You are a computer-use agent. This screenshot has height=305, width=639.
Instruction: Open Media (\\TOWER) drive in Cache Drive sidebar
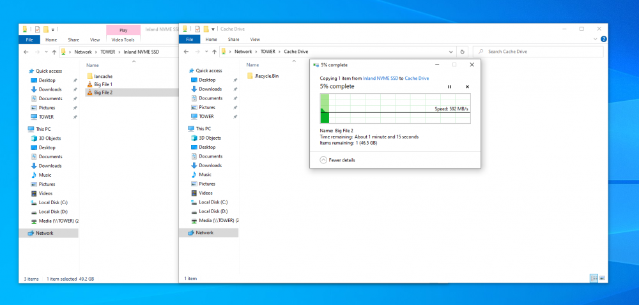coord(214,220)
